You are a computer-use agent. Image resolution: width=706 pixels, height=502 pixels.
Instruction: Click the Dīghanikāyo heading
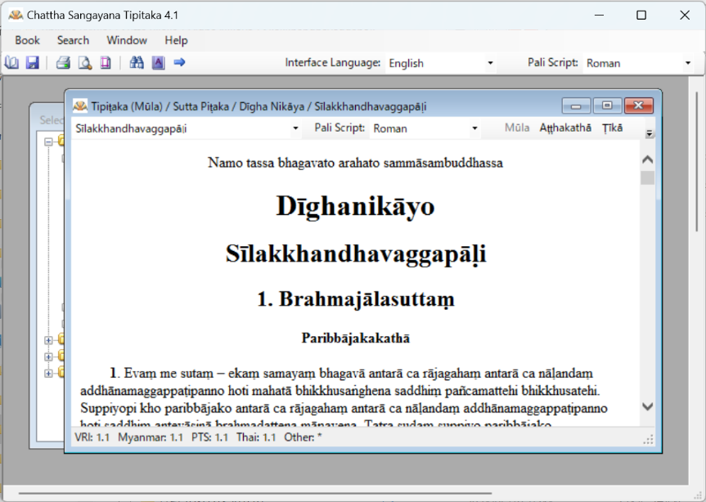[355, 207]
